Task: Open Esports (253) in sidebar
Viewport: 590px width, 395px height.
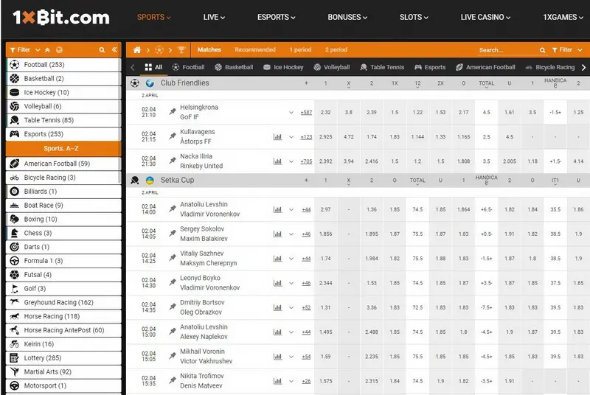Action: [x=63, y=134]
